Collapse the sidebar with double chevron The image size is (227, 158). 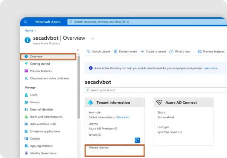click(x=78, y=50)
